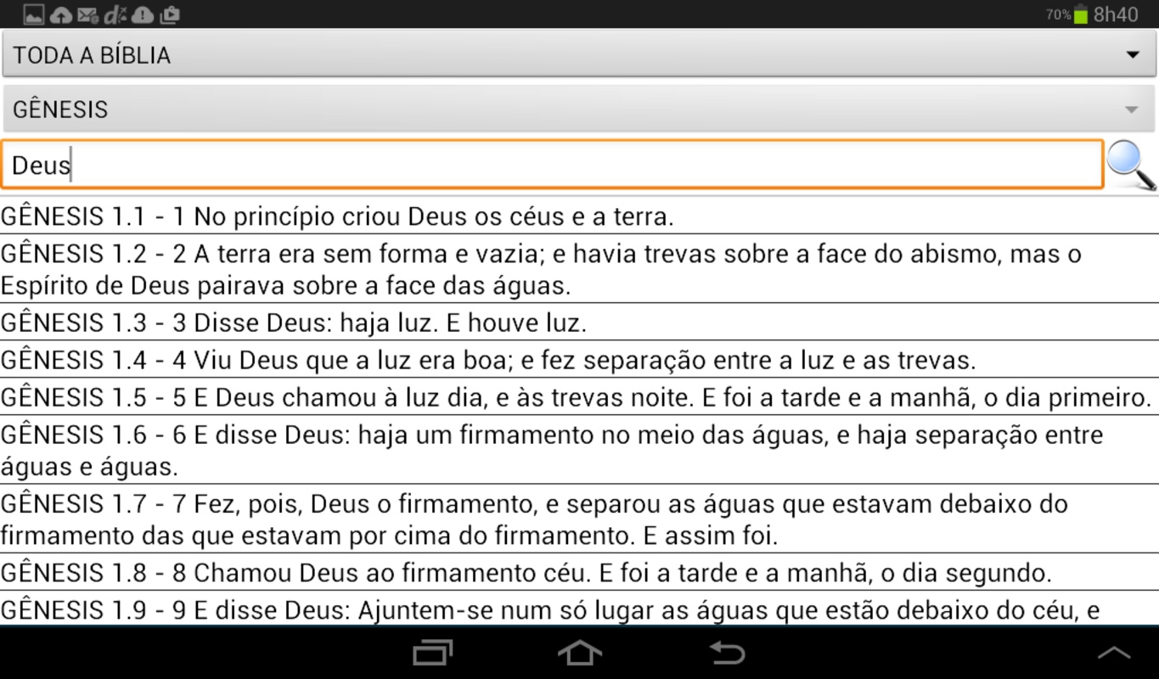This screenshot has width=1159, height=679.
Task: Open the cloud upload notification icon
Action: pos(60,14)
